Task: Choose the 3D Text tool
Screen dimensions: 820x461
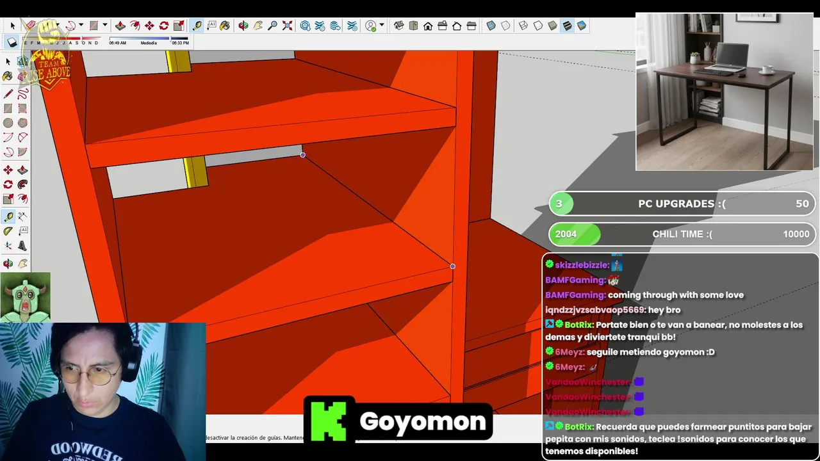Action: [x=22, y=245]
